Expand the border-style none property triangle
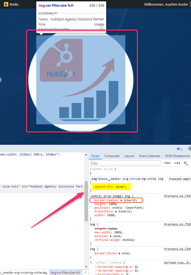 120,253
